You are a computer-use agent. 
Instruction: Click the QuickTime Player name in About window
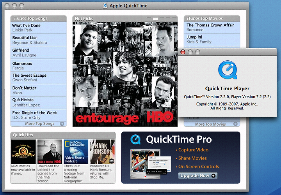tap(227, 88)
